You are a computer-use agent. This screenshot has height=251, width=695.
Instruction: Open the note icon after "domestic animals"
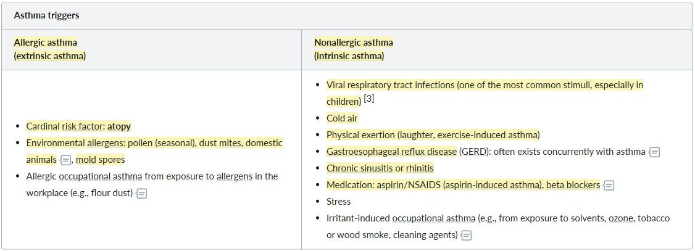coord(65,160)
